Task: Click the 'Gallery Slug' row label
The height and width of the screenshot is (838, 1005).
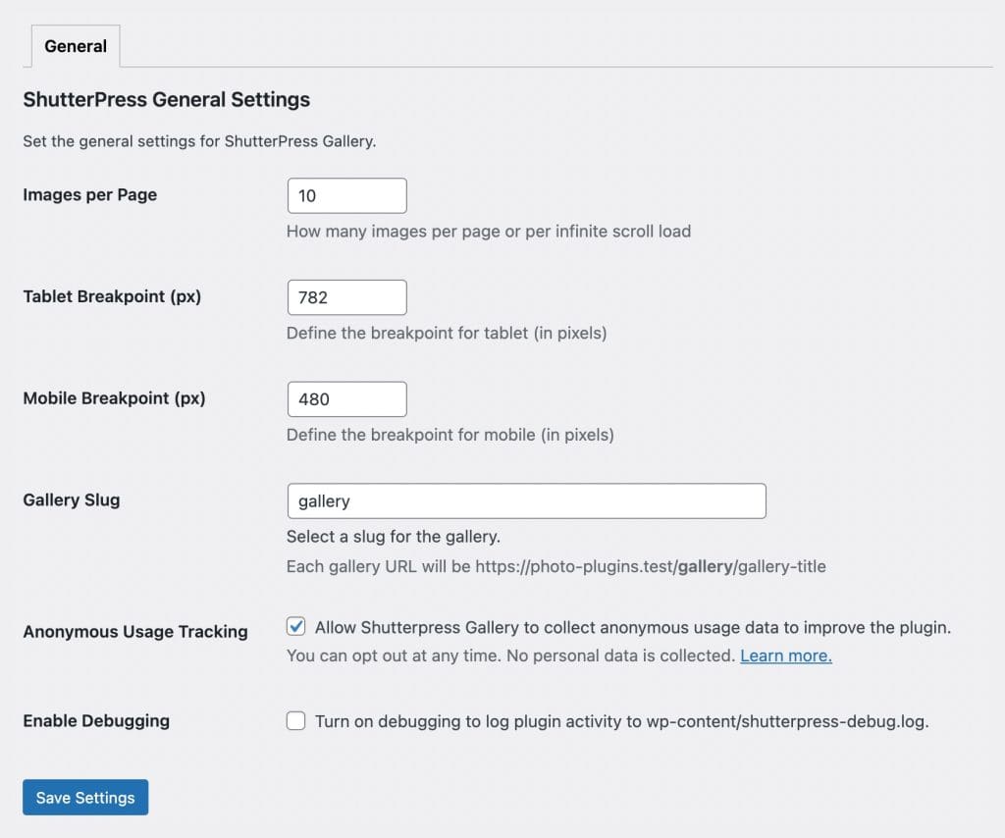Action: (x=71, y=499)
